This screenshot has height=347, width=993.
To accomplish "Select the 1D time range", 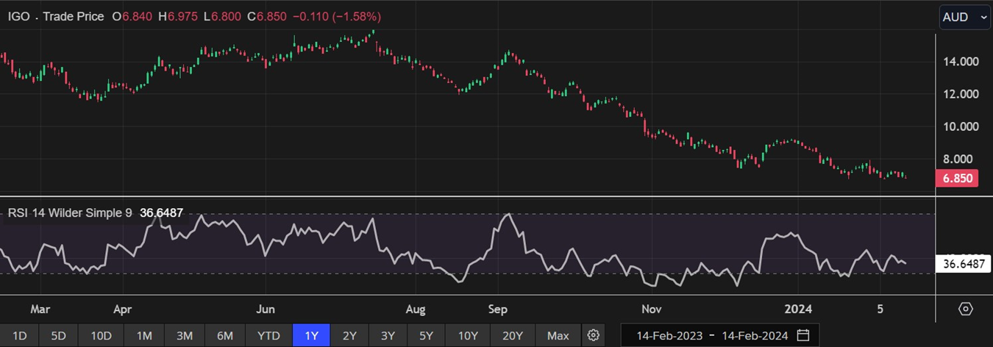I will click(x=19, y=336).
